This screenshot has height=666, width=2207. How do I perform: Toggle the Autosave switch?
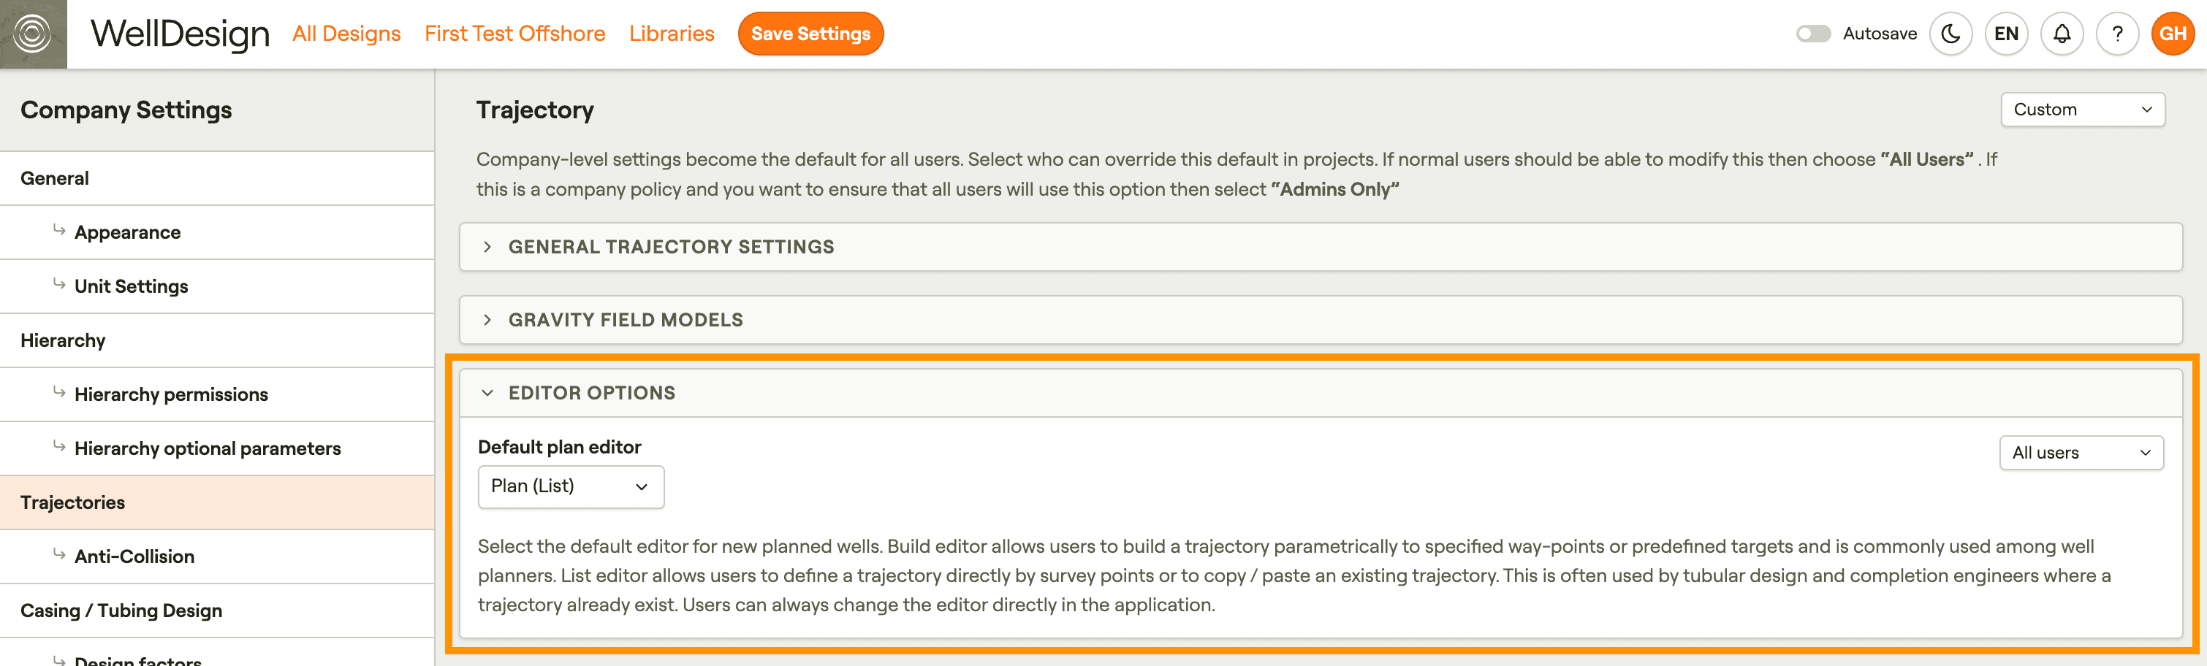[x=1813, y=34]
